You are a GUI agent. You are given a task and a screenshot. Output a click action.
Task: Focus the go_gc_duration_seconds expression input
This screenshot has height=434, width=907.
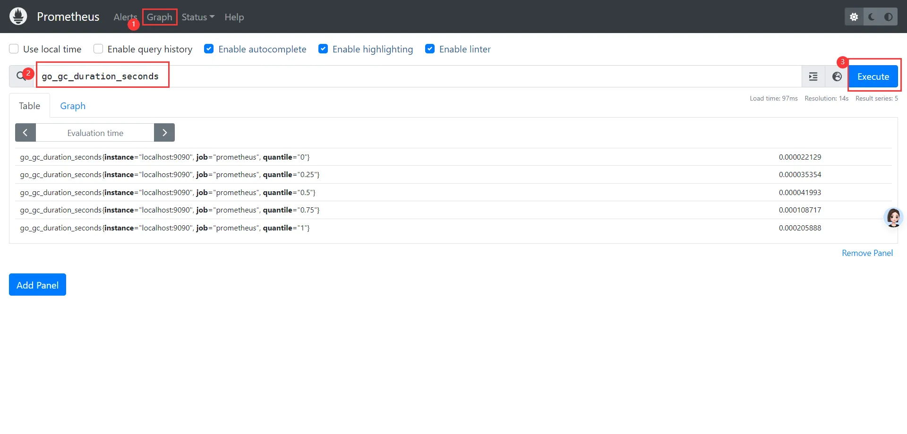point(419,77)
